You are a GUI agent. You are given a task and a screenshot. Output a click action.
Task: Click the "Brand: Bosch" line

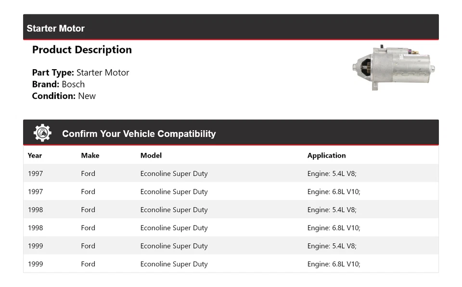(x=58, y=84)
